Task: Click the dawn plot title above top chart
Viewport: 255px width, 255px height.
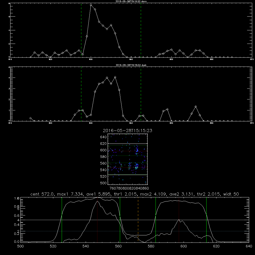Action: pos(131,1)
